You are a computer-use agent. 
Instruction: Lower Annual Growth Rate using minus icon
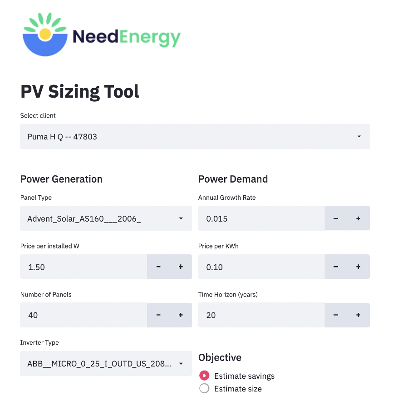(x=336, y=218)
